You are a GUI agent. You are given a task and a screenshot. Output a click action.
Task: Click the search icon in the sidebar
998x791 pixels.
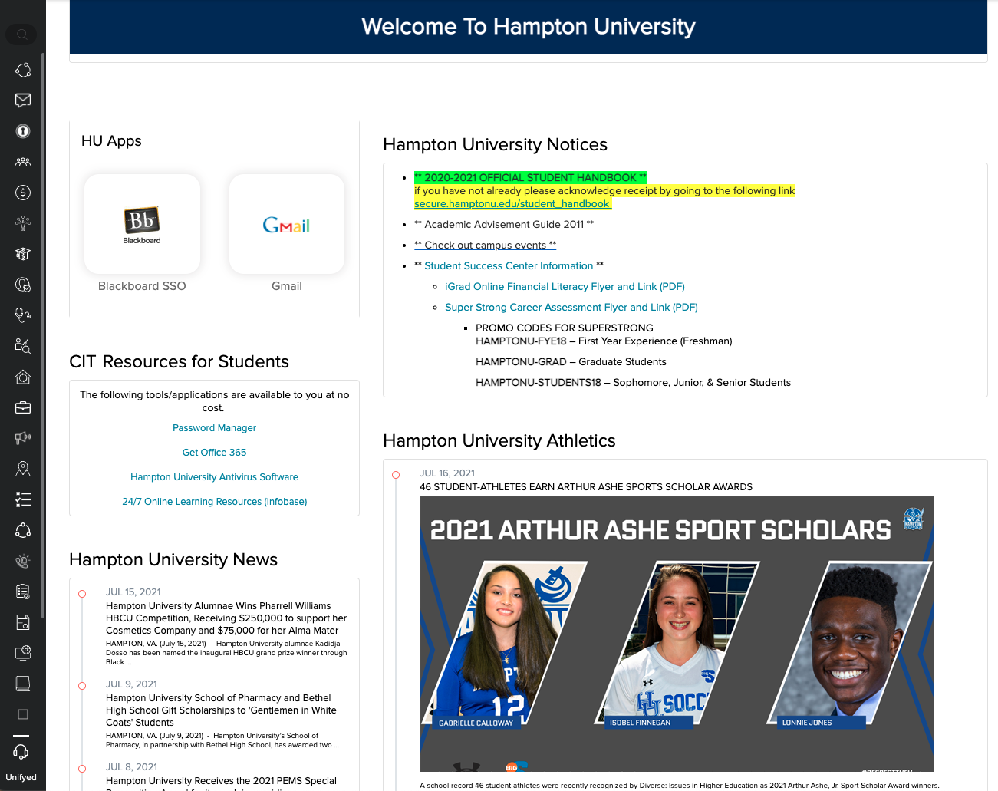tap(21, 35)
